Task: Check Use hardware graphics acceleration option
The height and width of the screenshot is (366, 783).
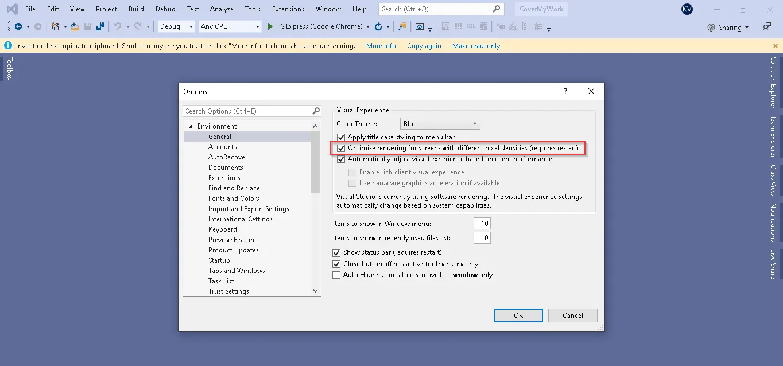Action: (352, 183)
